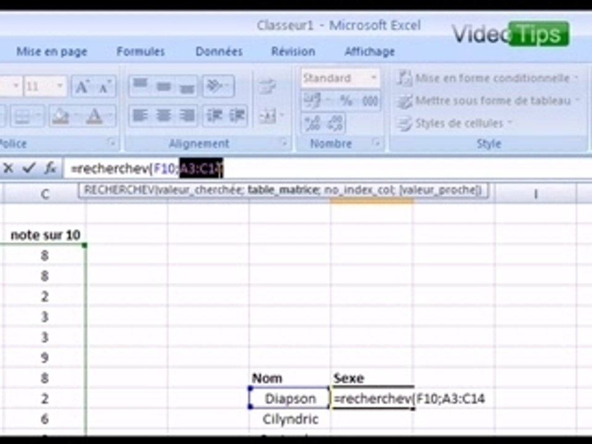
Task: Decrease the font size with the small A
Action: pos(105,87)
